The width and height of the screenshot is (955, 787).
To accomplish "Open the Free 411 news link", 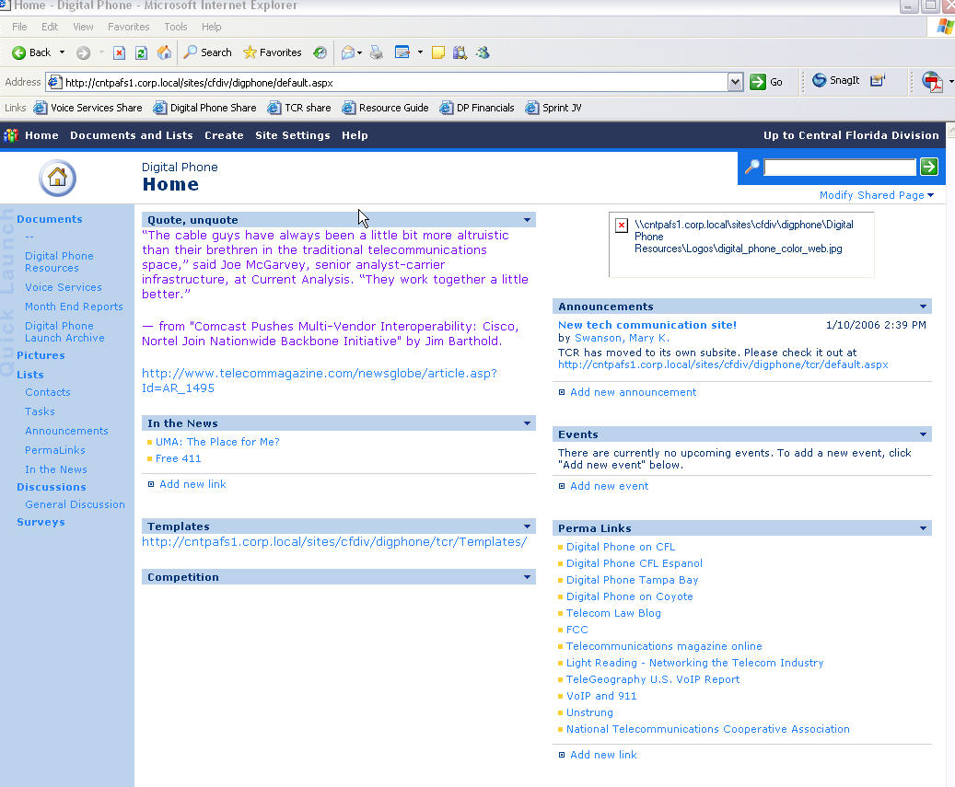I will [x=178, y=458].
